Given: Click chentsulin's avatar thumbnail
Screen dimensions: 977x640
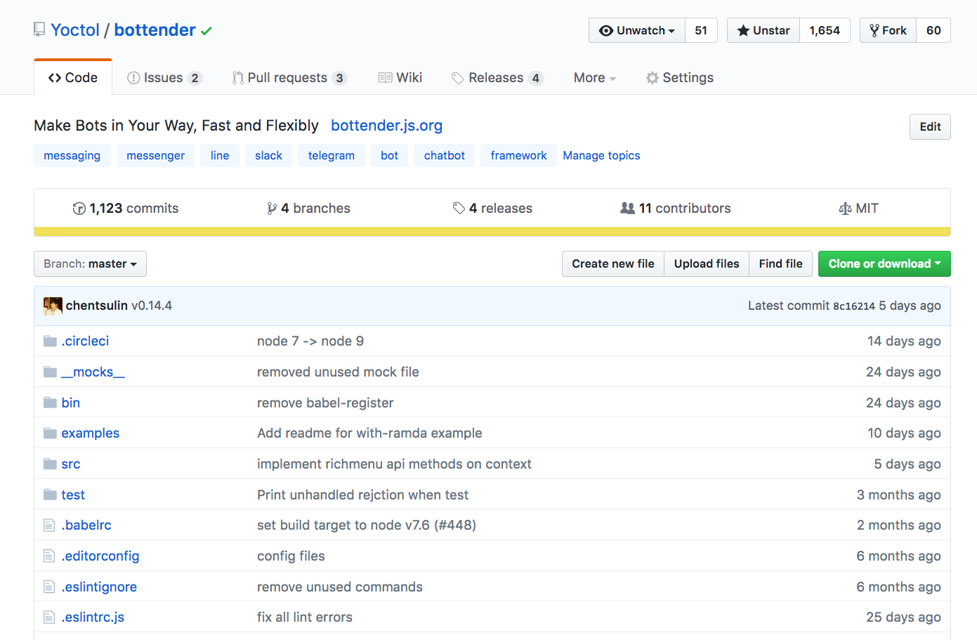Looking at the screenshot, I should pyautogui.click(x=53, y=306).
